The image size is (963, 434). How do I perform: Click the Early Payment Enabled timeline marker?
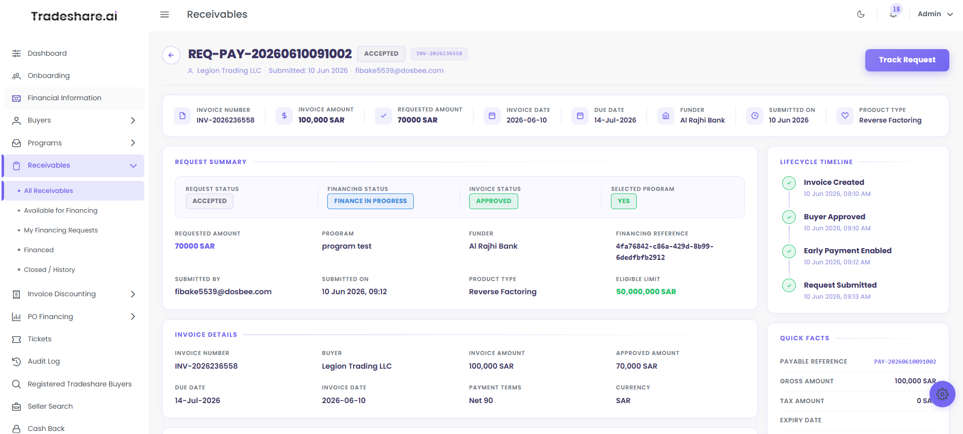pos(789,251)
